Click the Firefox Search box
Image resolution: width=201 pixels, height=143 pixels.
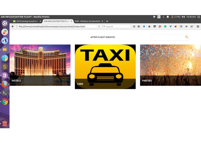[117, 26]
